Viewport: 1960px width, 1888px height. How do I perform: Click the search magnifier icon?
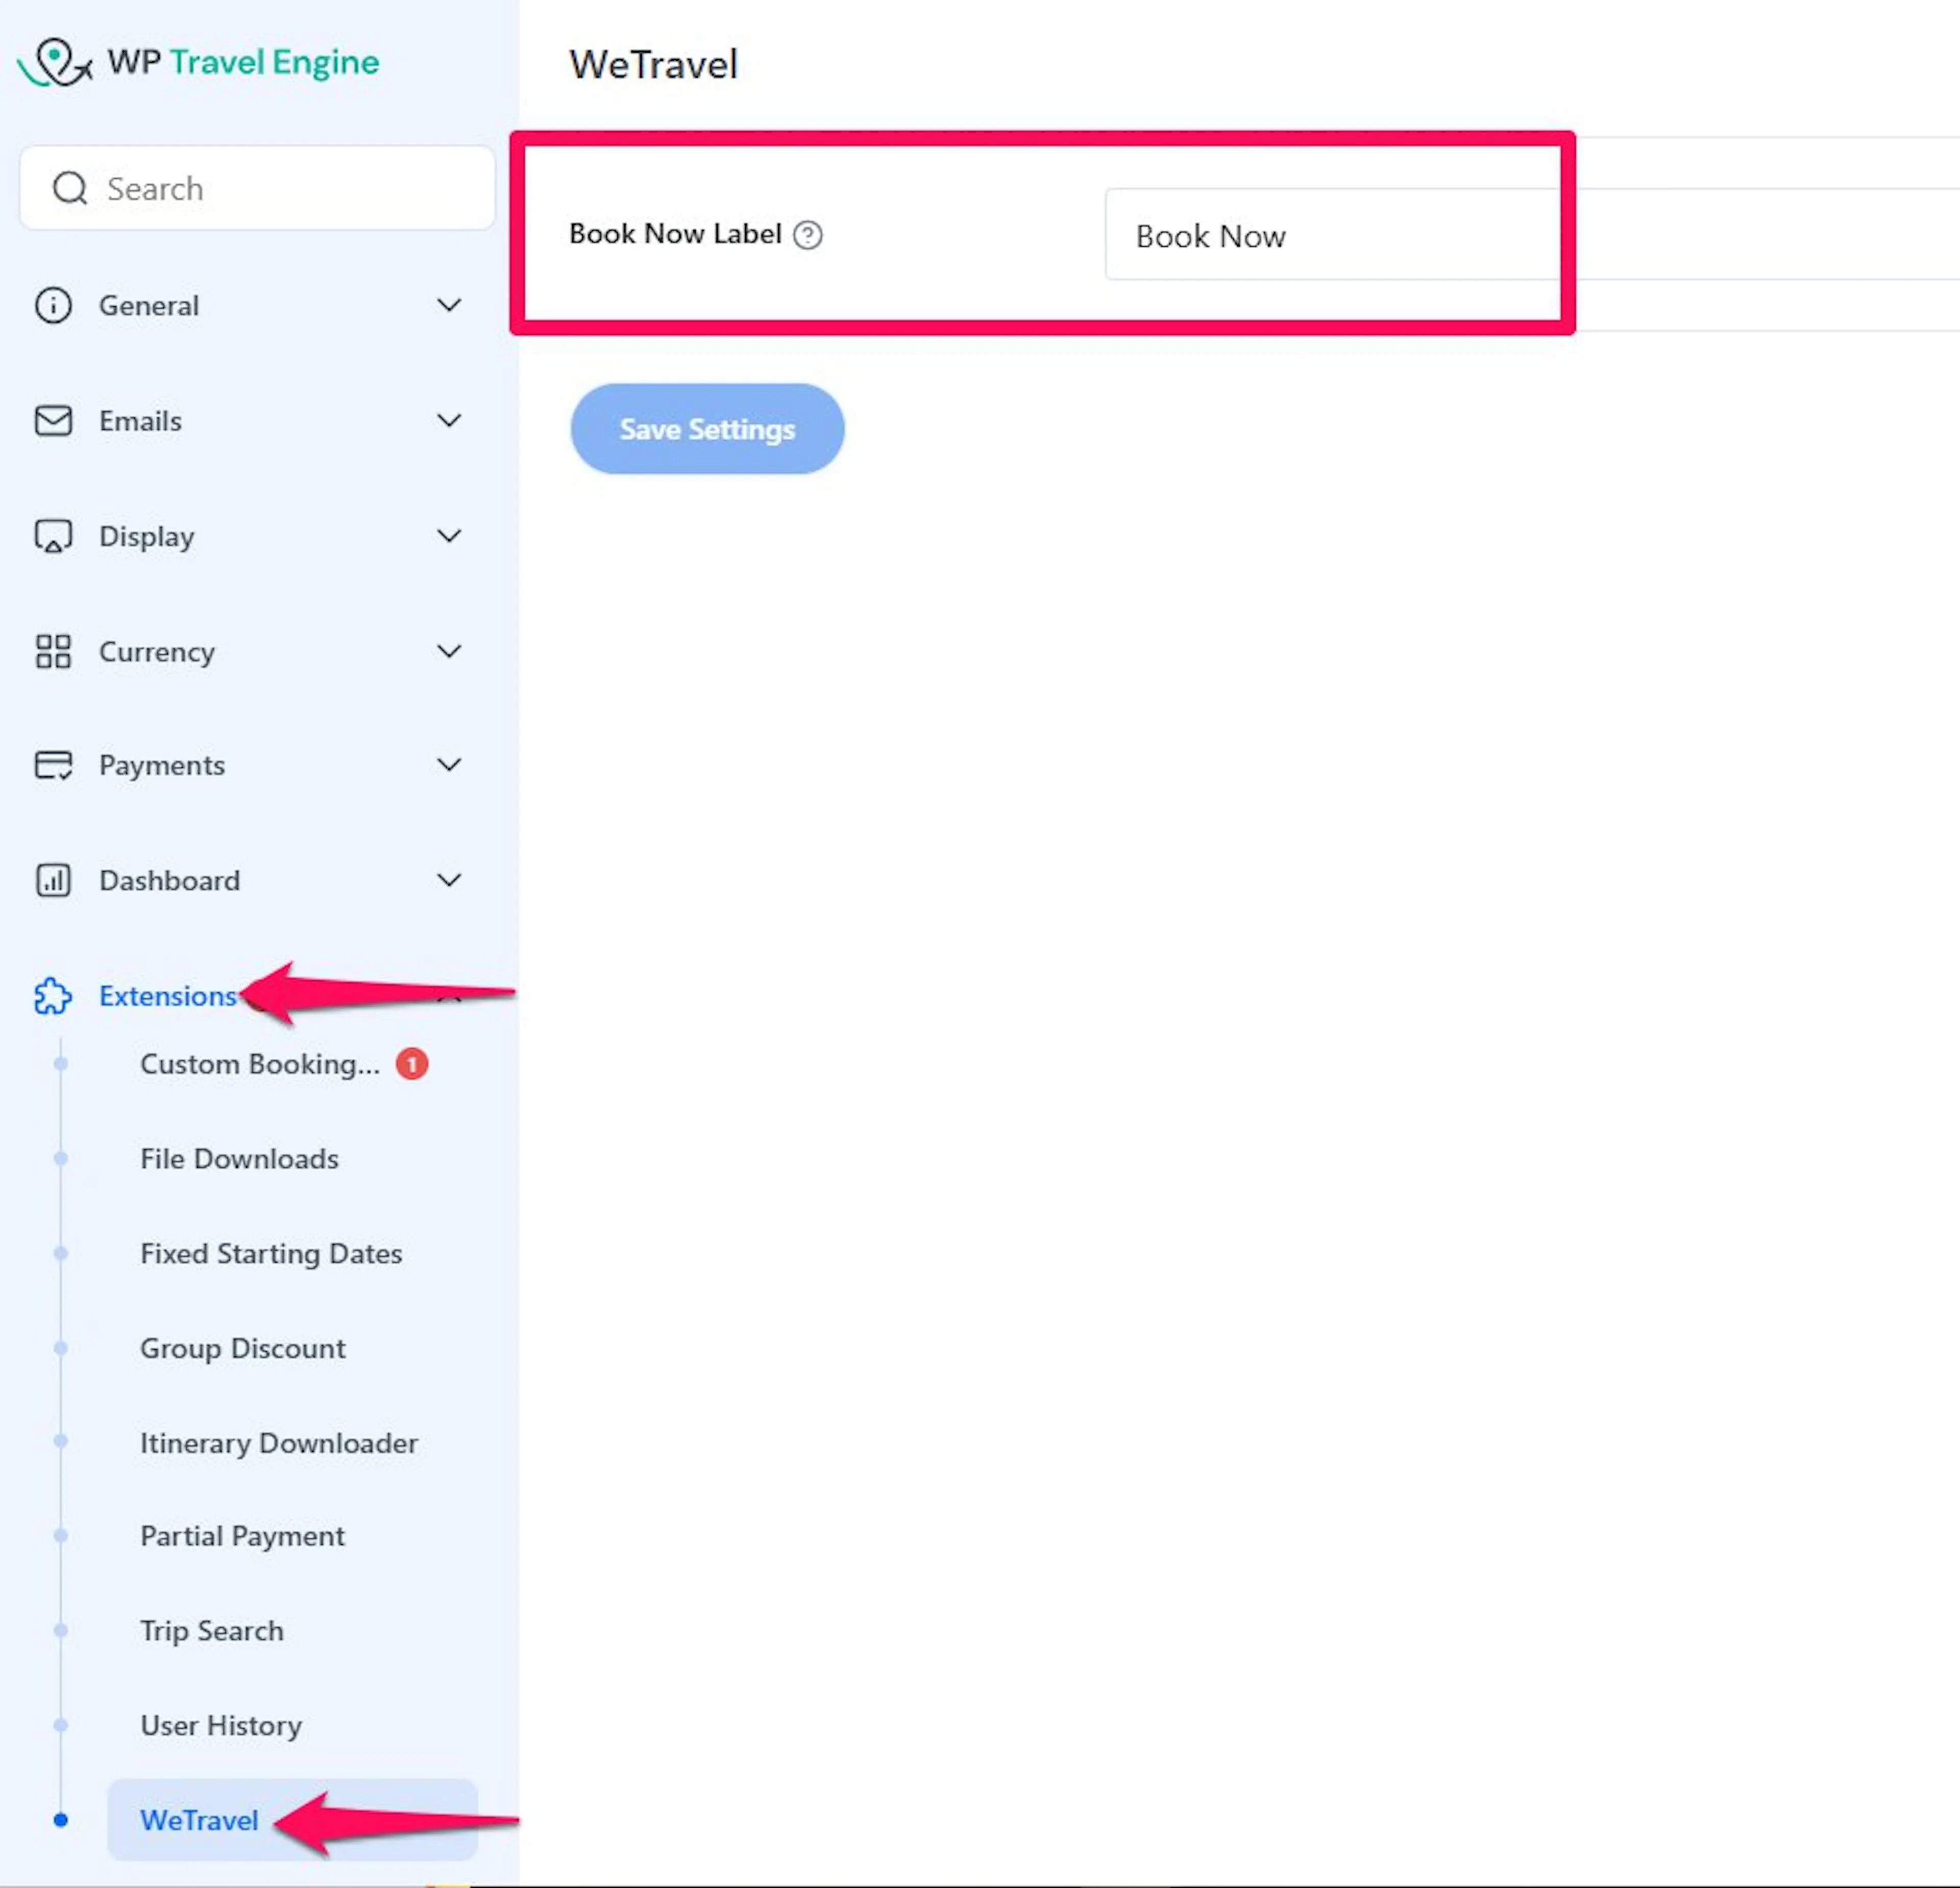click(x=70, y=188)
